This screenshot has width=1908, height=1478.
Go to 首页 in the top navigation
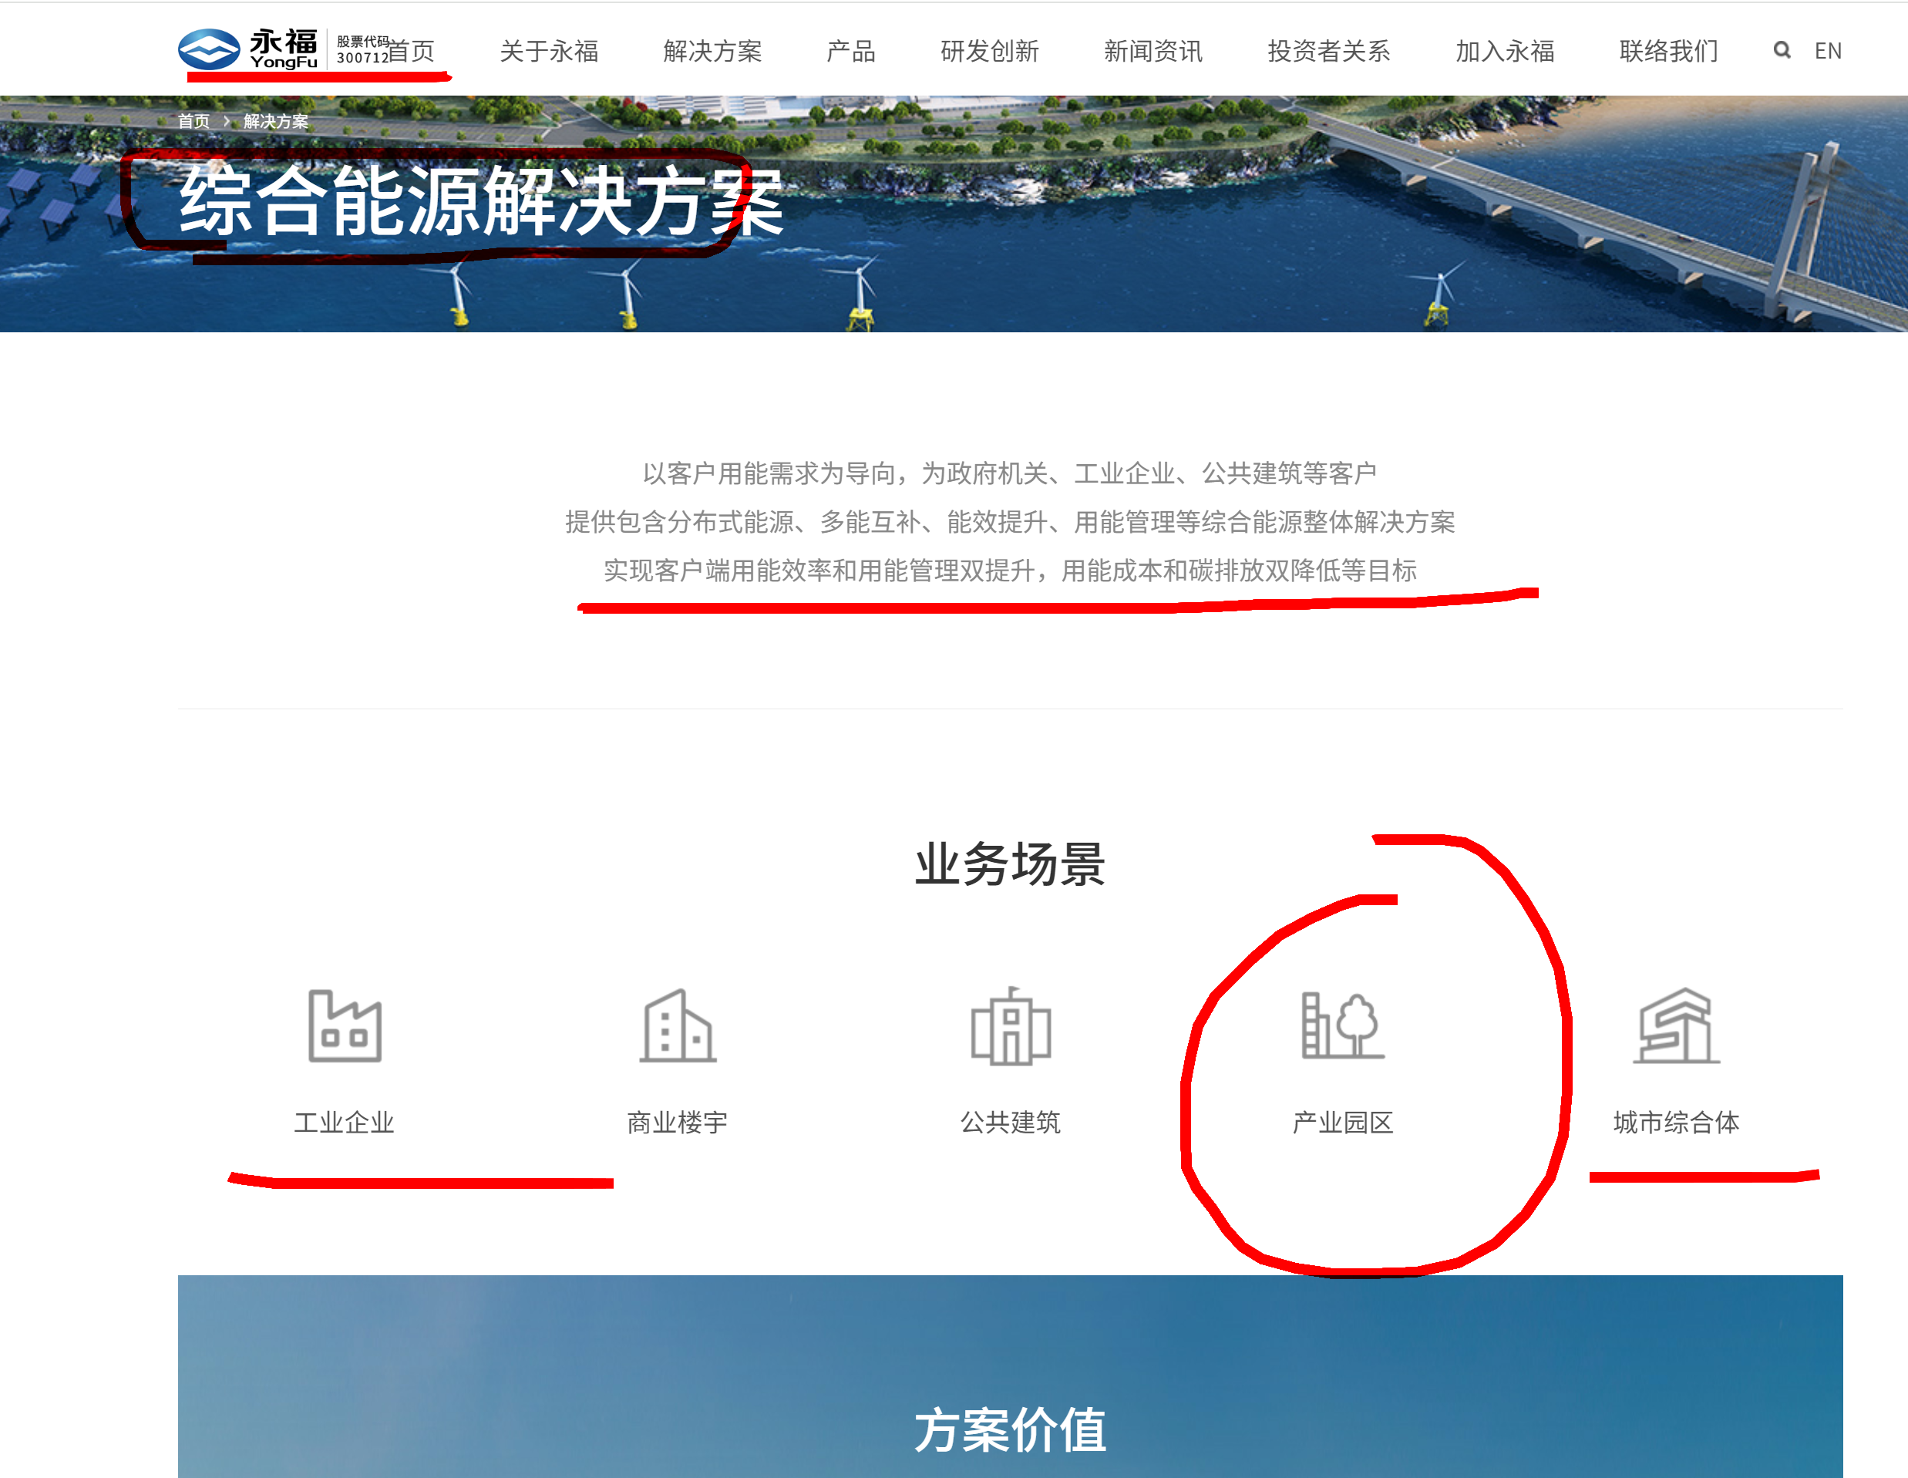(411, 51)
